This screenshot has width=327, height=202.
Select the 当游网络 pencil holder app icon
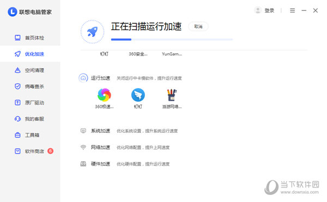pos(172,95)
